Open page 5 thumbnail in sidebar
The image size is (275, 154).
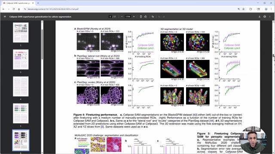point(21,113)
